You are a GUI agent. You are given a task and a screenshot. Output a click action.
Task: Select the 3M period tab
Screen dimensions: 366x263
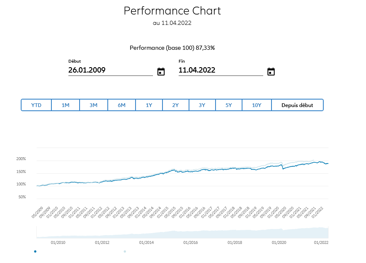point(94,105)
